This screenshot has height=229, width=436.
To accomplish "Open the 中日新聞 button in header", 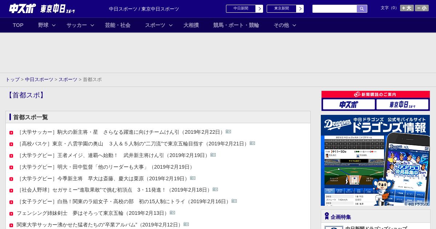I will click(241, 9).
